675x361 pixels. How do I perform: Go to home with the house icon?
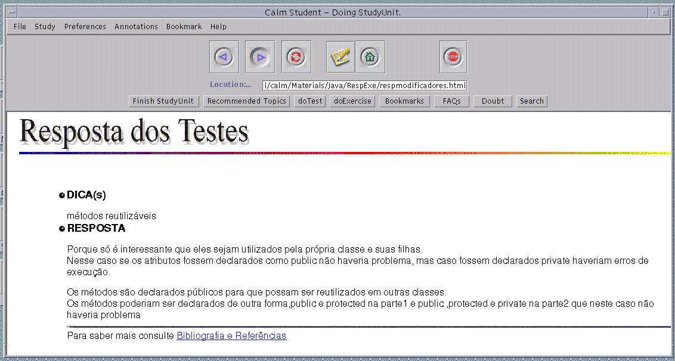coord(370,57)
